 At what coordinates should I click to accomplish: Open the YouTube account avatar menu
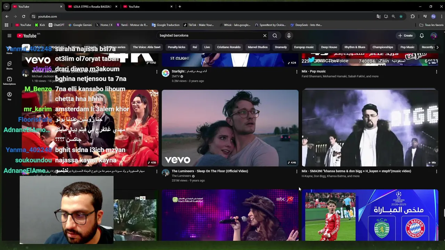tap(434, 35)
